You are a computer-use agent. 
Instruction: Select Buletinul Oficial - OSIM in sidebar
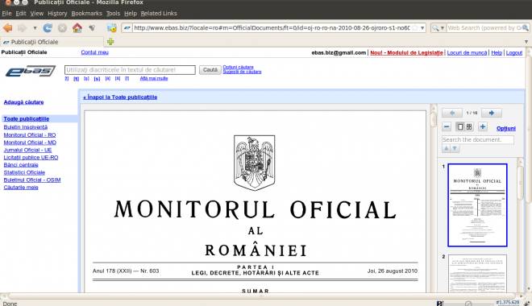(32, 180)
